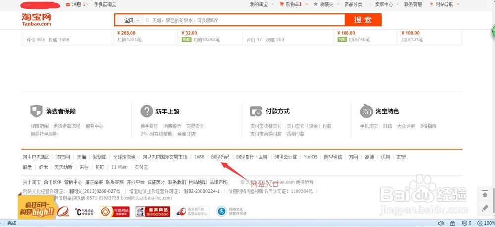Viewport: 495px width, 227px height.
Task: Click the 新手上路 question mark icon
Action: [147, 111]
